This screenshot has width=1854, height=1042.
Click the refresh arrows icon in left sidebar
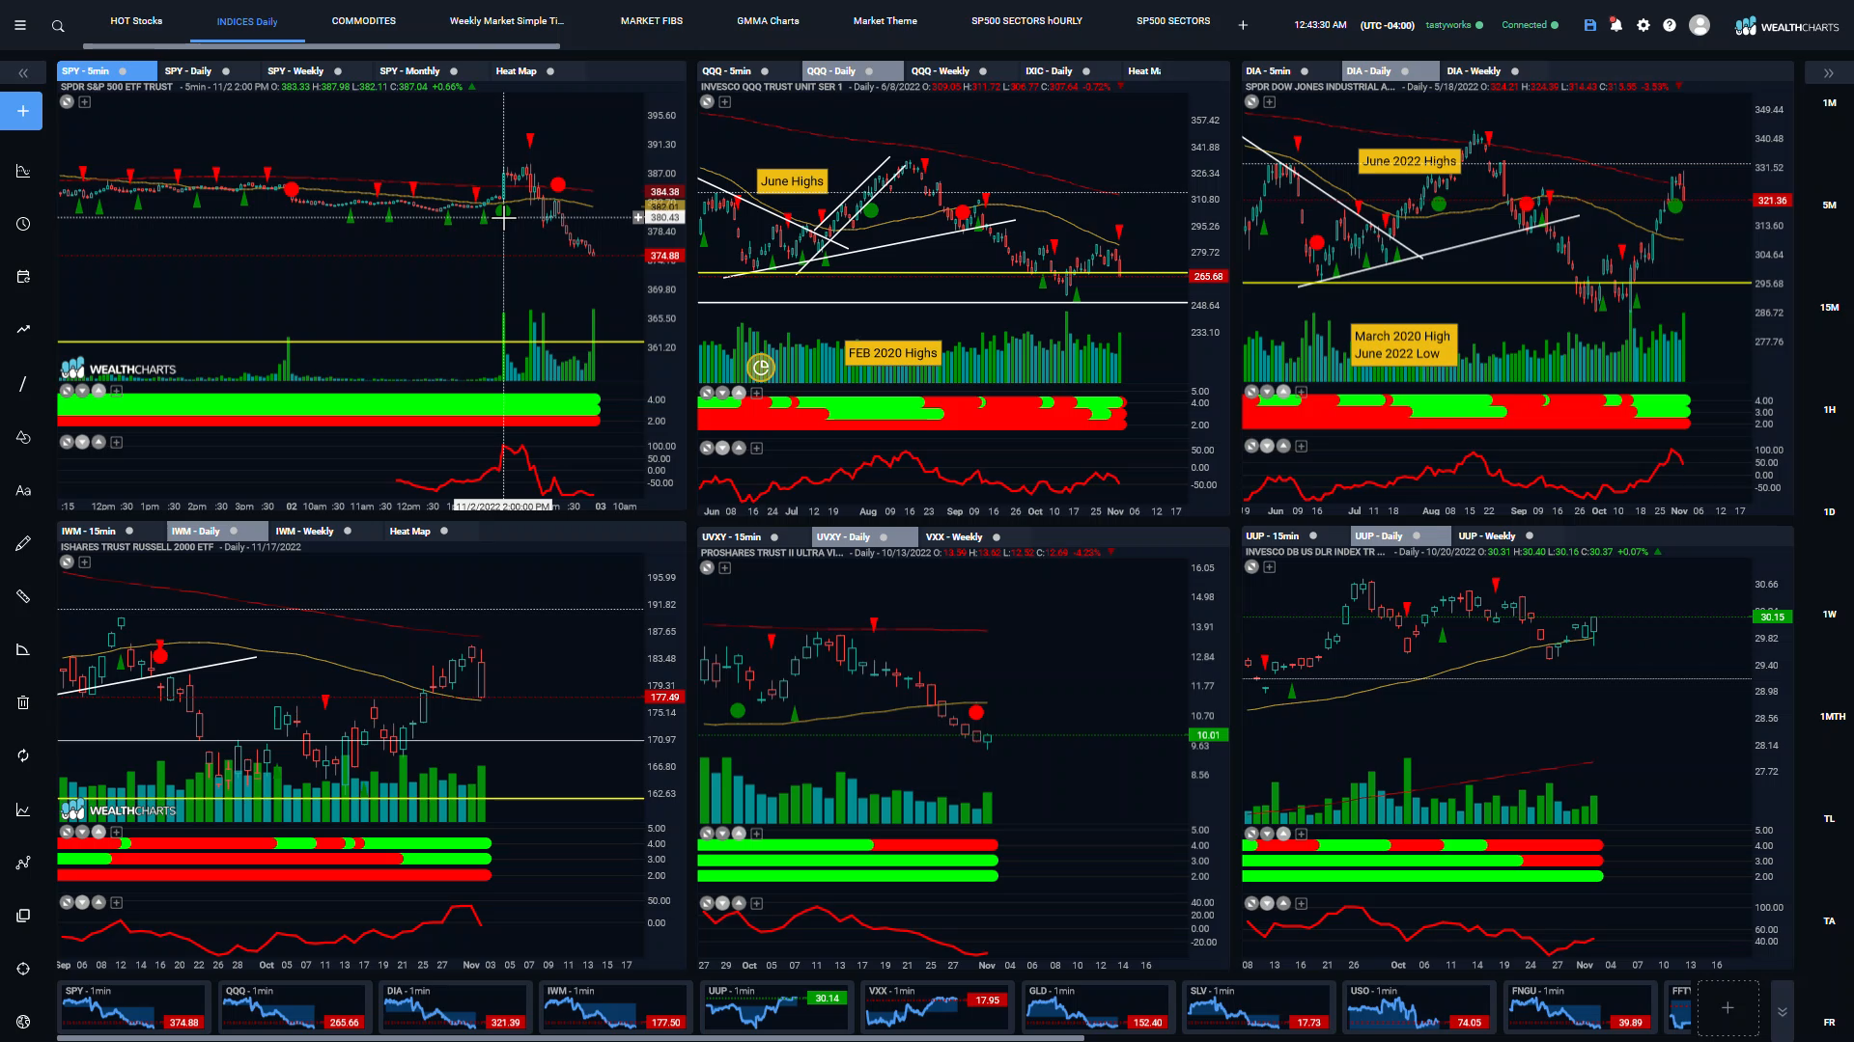(23, 755)
